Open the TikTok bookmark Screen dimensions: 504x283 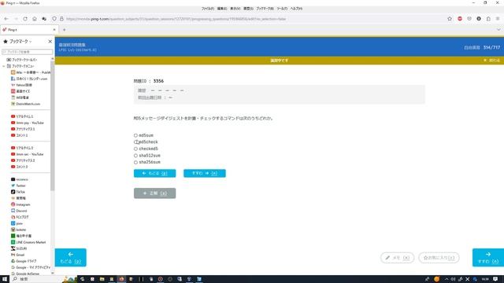tap(18, 192)
